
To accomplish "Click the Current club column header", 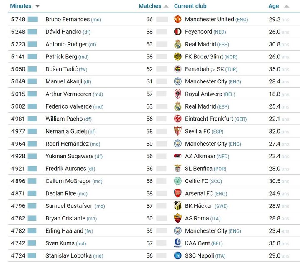I will (190, 6).
